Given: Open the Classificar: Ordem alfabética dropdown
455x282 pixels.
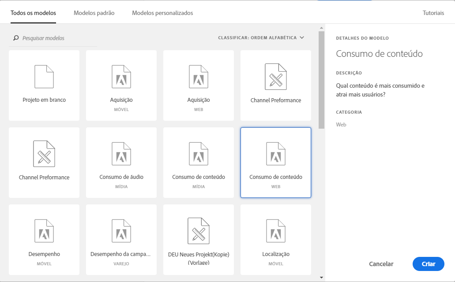Looking at the screenshot, I should (261, 38).
